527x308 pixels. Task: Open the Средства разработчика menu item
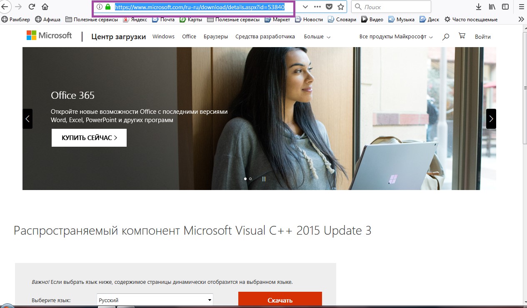pyautogui.click(x=265, y=37)
